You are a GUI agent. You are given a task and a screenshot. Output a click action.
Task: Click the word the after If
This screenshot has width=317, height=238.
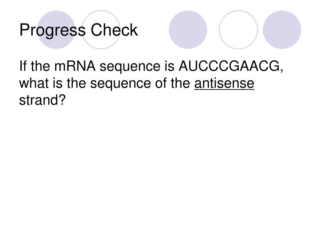click(41, 66)
